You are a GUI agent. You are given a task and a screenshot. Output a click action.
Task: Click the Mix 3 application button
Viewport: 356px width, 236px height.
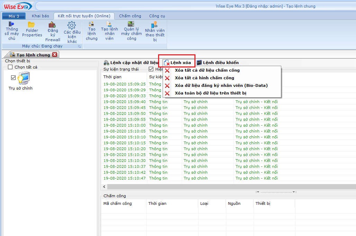point(14,16)
